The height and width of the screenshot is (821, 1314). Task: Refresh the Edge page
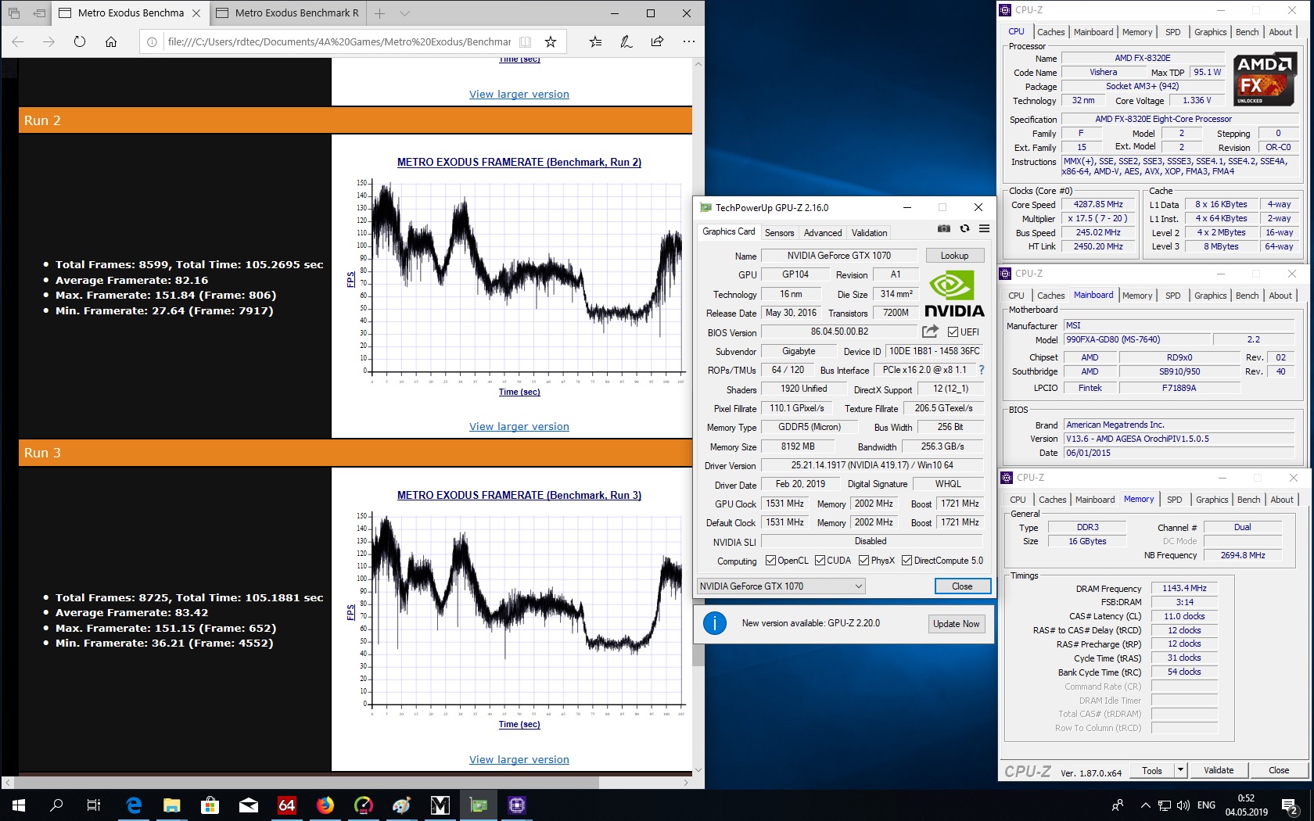(80, 41)
